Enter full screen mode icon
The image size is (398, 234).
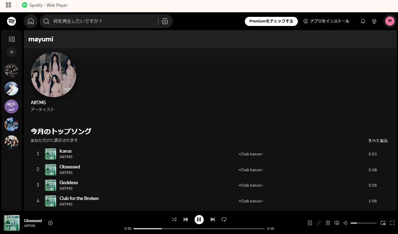click(x=392, y=223)
